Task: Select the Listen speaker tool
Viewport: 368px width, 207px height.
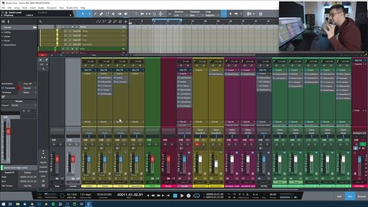Action: pos(126,14)
